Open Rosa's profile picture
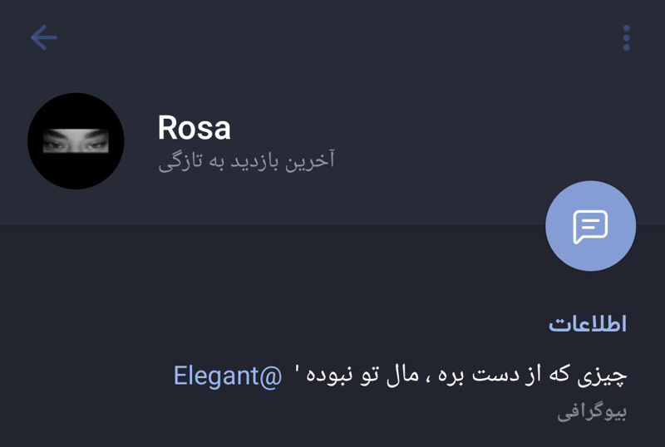This screenshot has height=447, width=665. [76, 141]
